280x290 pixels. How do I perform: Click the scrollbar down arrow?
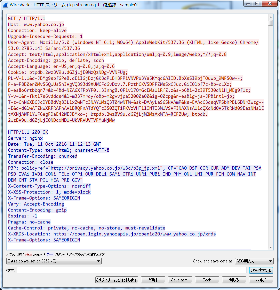271,247
